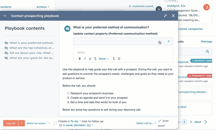Enable the follow-up To-do task checkbox
This screenshot has width=216, height=130.
click(55, 123)
